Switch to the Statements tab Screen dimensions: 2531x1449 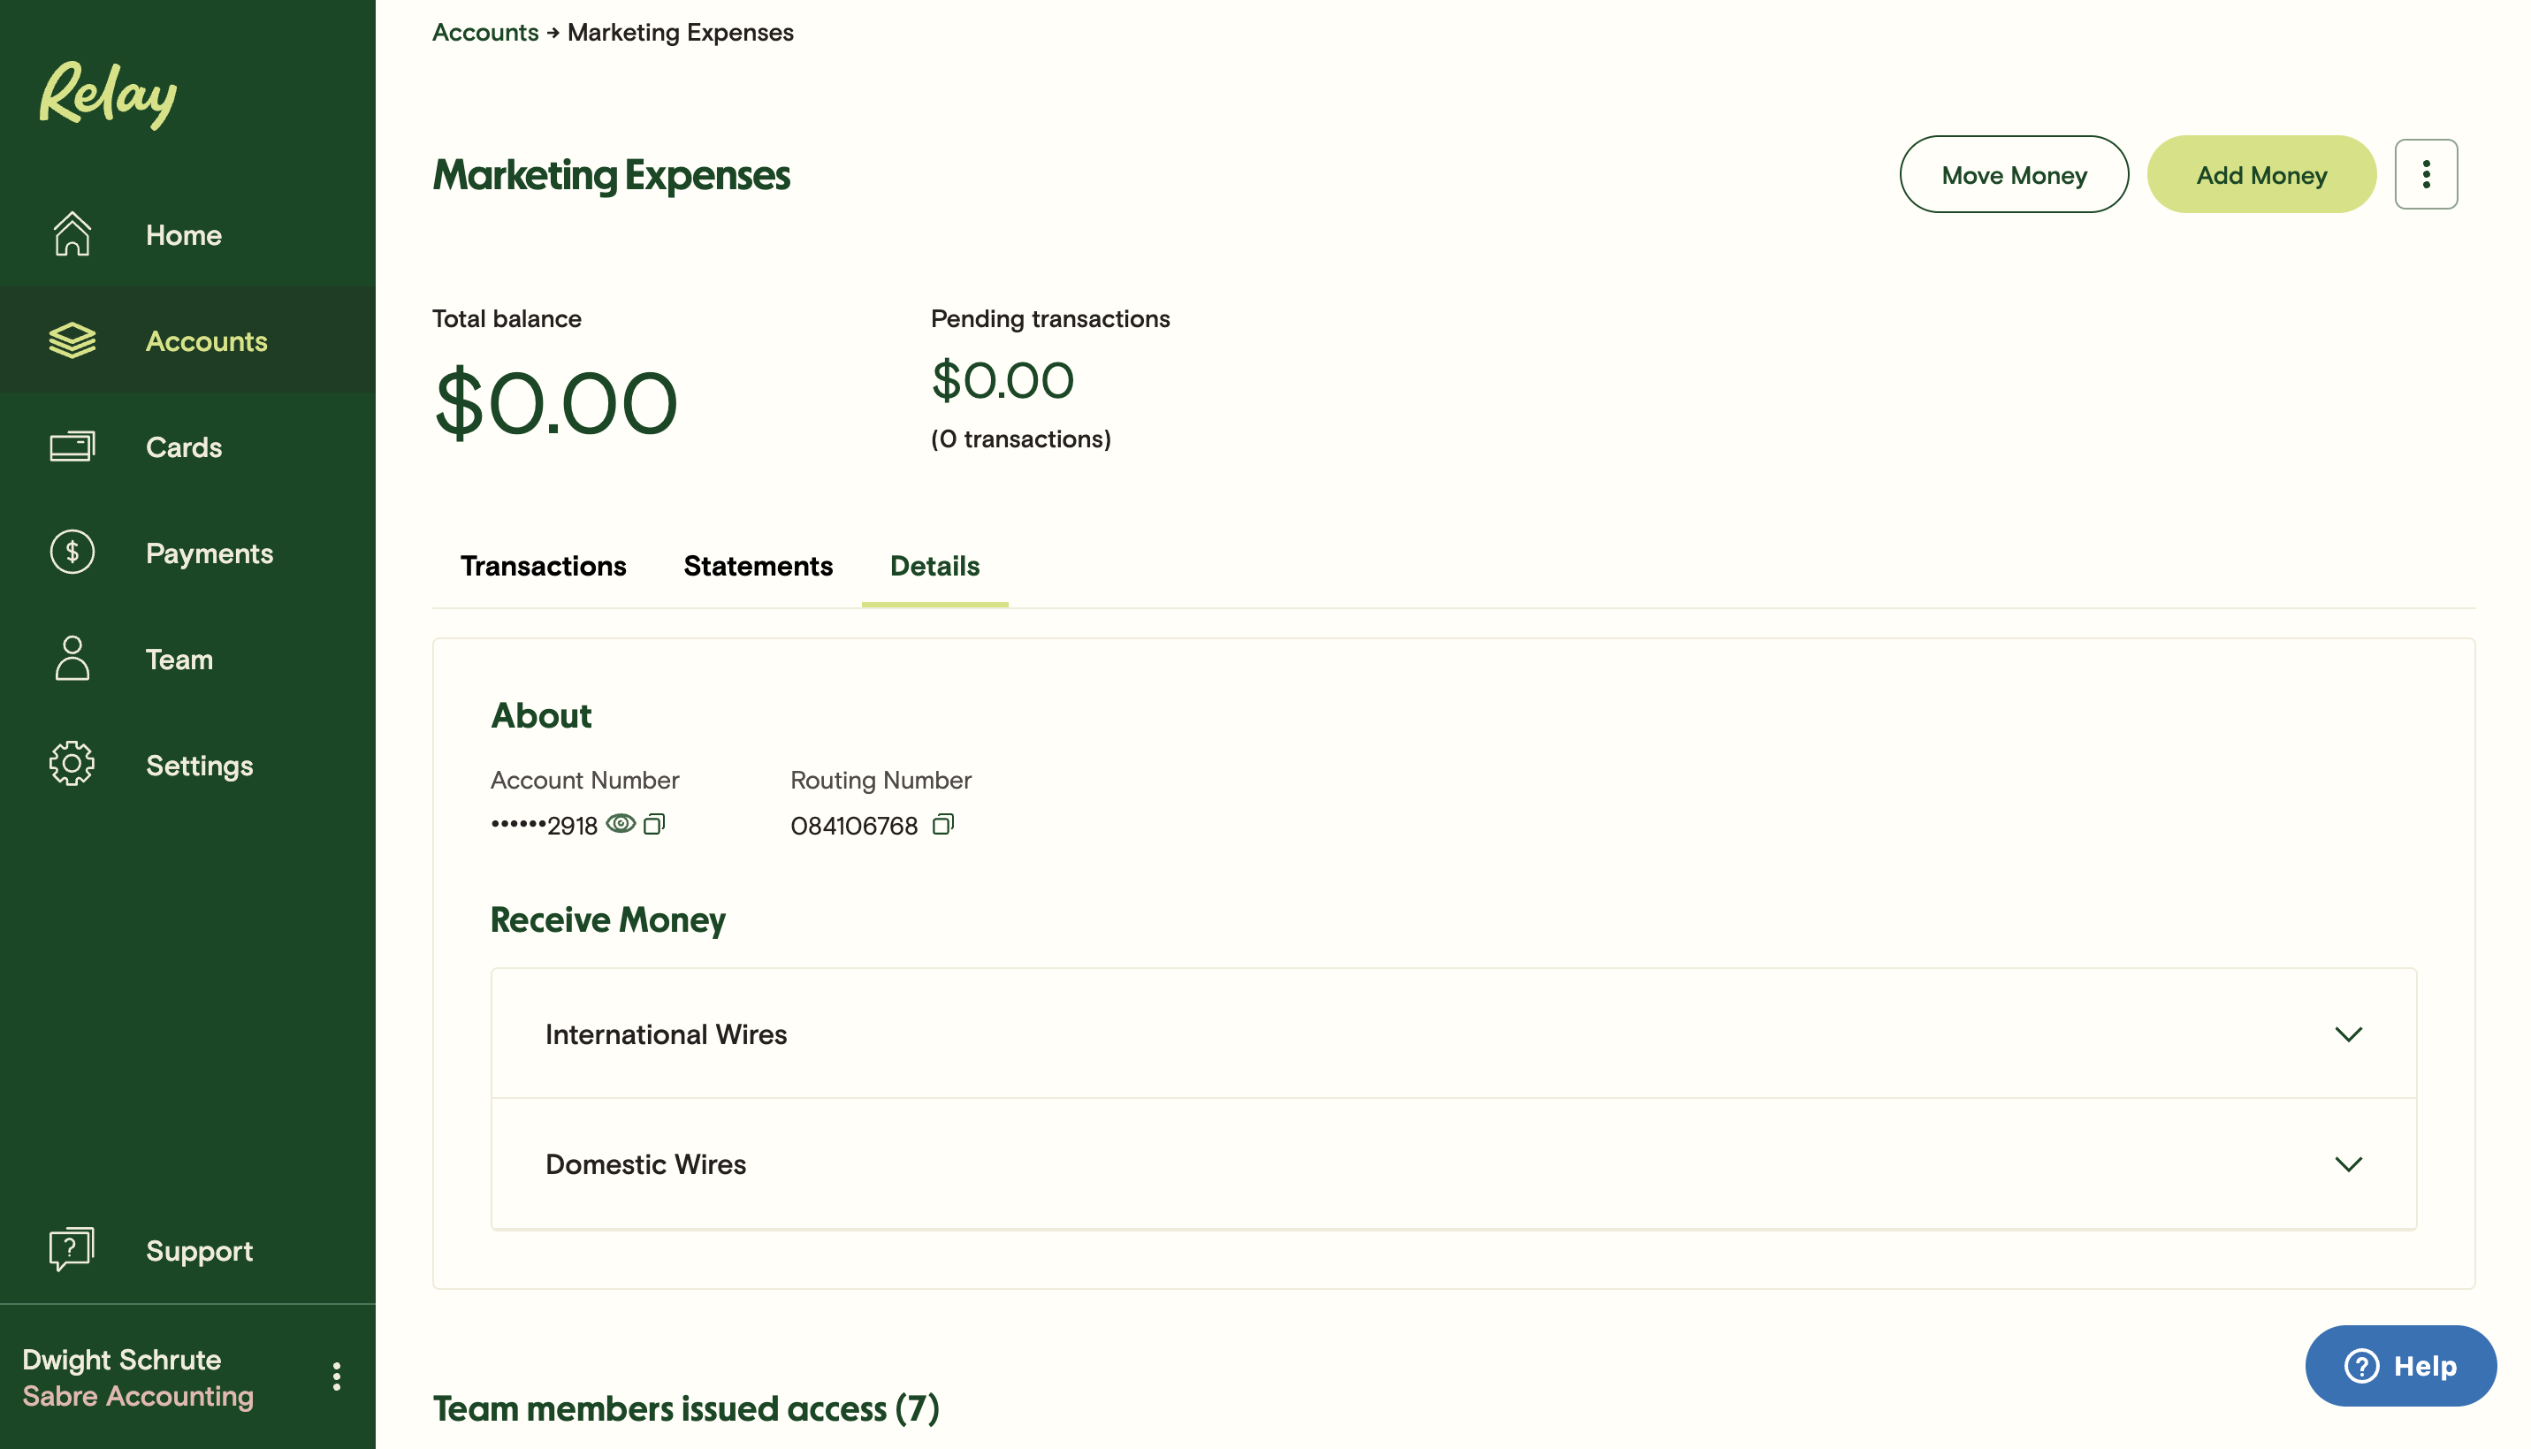(757, 565)
